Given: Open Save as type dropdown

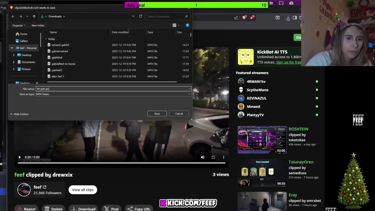Looking at the screenshot, I should (x=113, y=94).
